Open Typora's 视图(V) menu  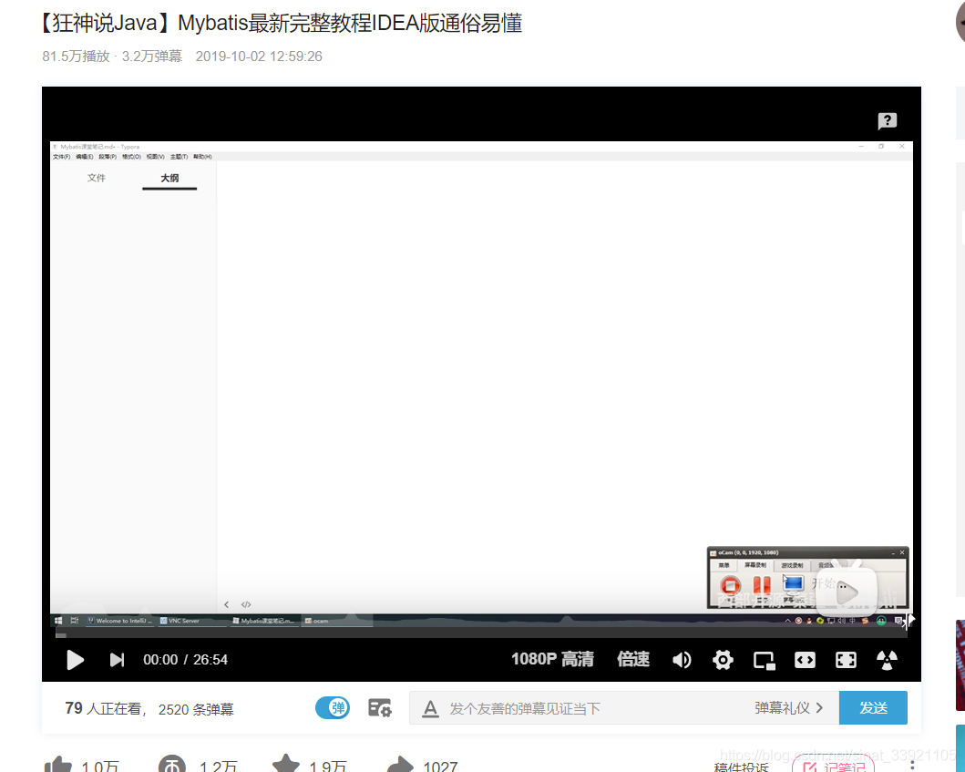pos(156,157)
